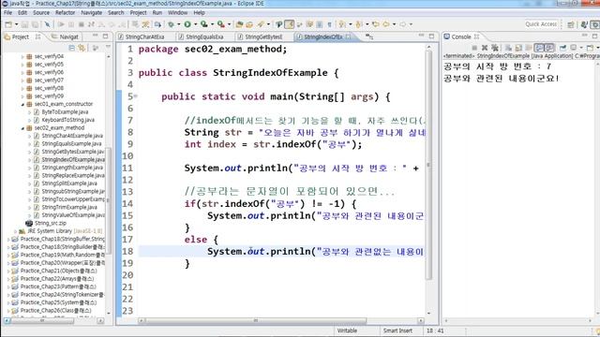Toggle Show Console When Standard Out Changes
Screen dimensions: 600x337
[x=539, y=48]
